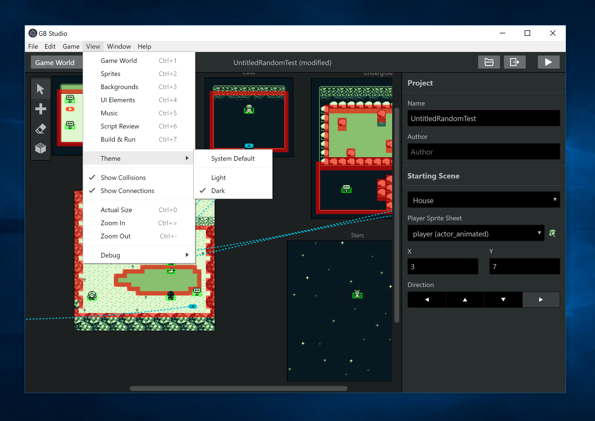Click the vertical world scrollbar
Viewport: 595px width, 421px height.
[397, 215]
